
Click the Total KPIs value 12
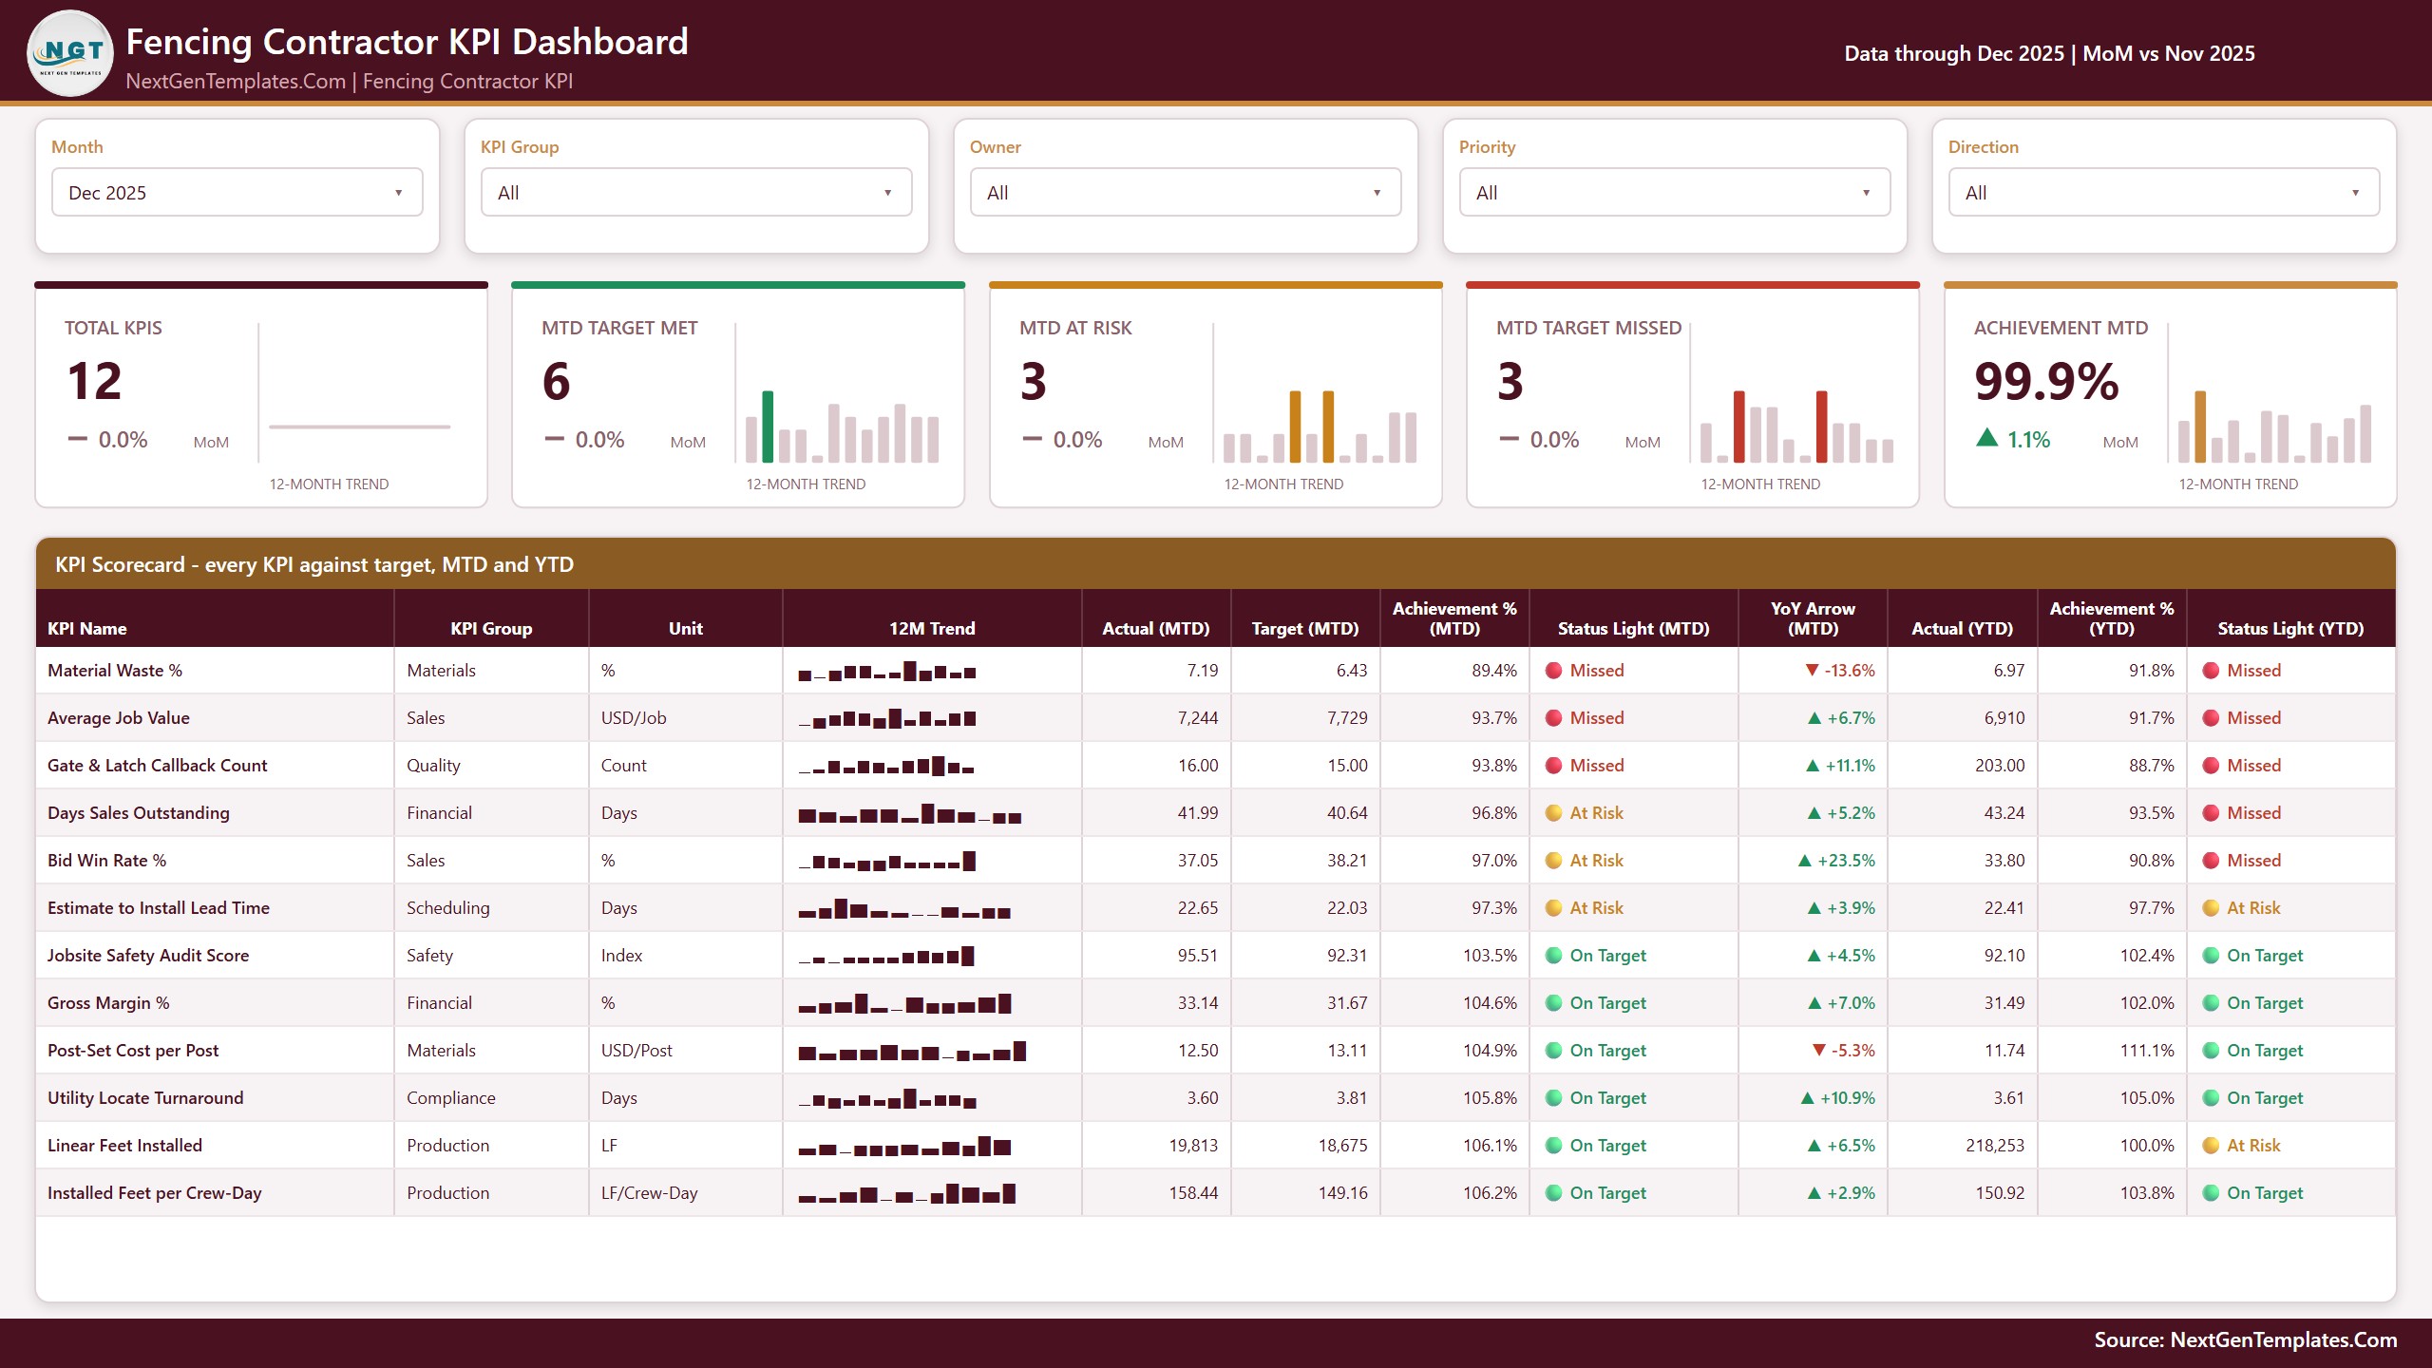click(94, 382)
